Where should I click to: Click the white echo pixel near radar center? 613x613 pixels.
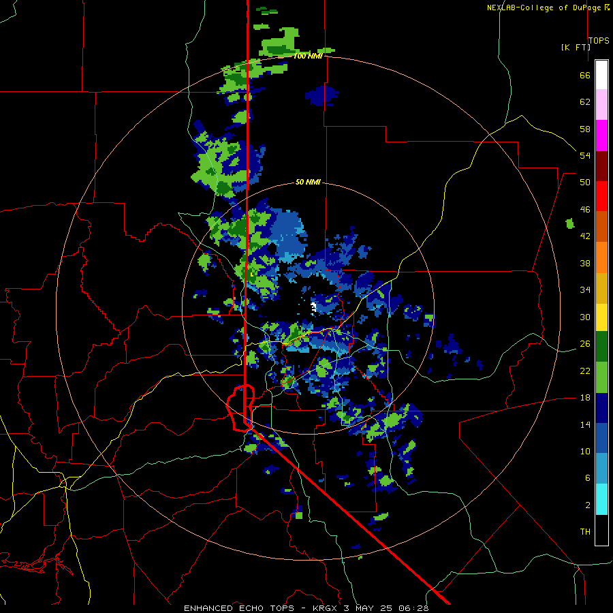[313, 307]
